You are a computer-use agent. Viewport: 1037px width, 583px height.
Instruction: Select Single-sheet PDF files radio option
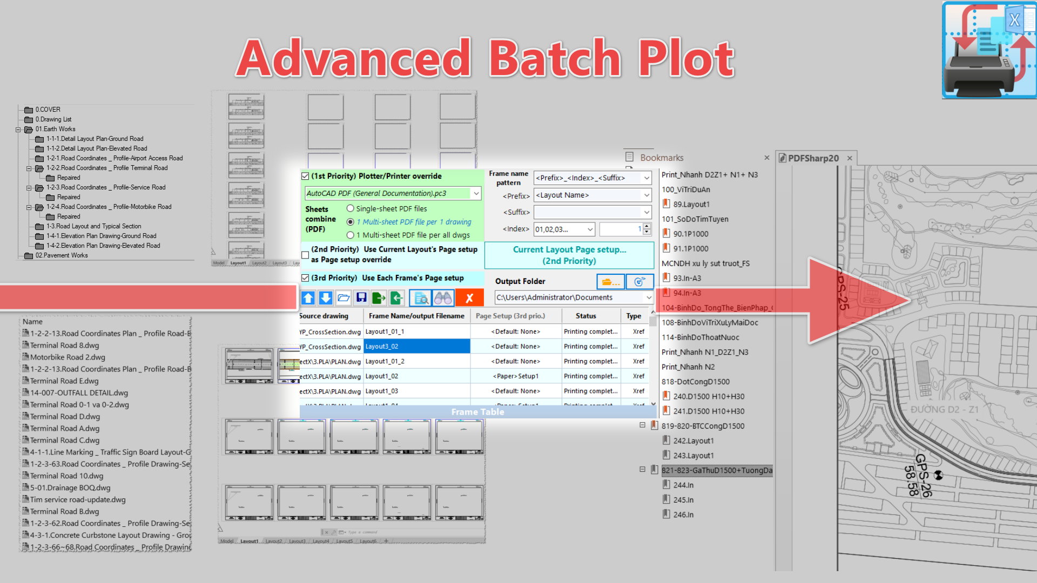[x=351, y=208]
